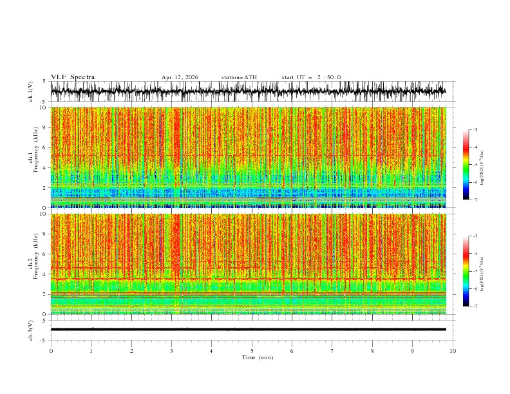The height and width of the screenshot is (394, 510).
Task: Click the upper PSD color scale bar
Action: (x=466, y=165)
